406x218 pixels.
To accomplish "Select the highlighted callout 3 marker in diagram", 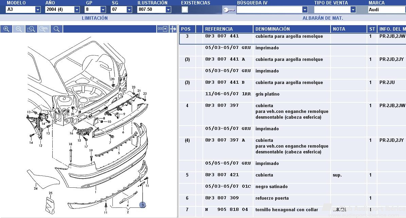I will point(142,205).
